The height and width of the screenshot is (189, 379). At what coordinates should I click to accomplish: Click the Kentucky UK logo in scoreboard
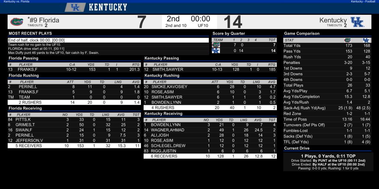pos(357,22)
